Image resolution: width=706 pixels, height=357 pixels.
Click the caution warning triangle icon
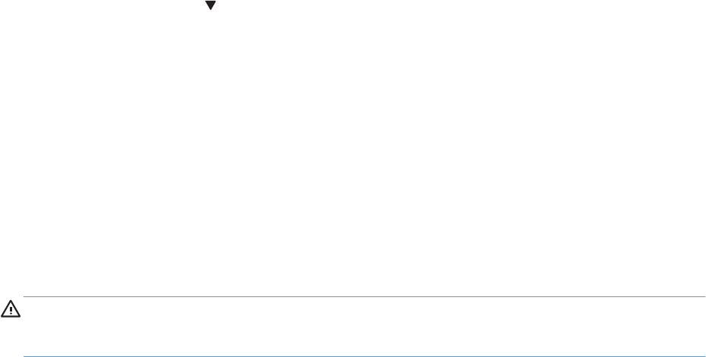point(11,308)
